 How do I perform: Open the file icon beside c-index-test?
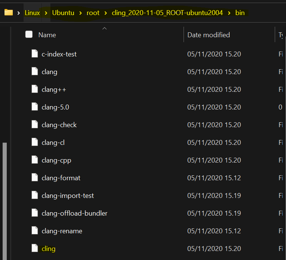click(35, 53)
